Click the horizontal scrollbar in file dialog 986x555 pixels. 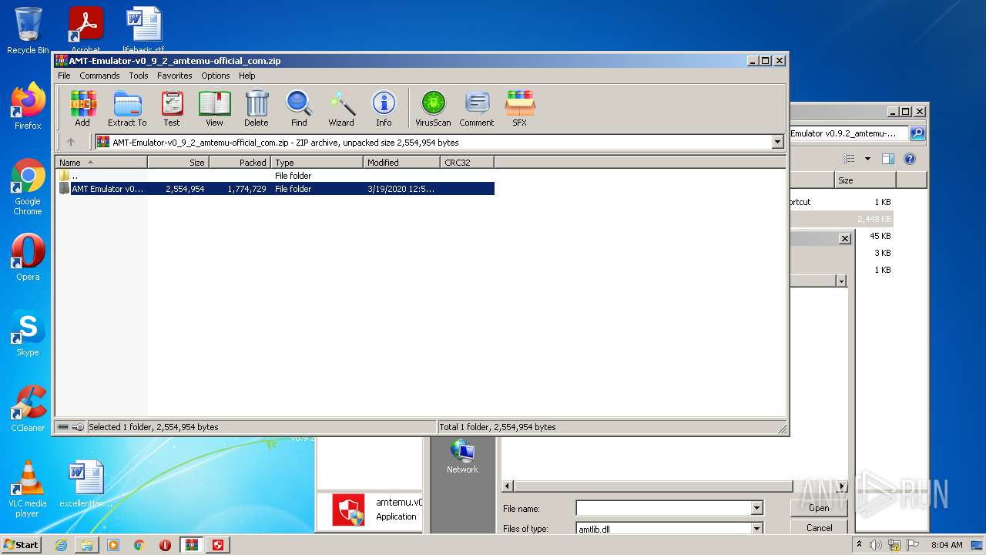653,486
